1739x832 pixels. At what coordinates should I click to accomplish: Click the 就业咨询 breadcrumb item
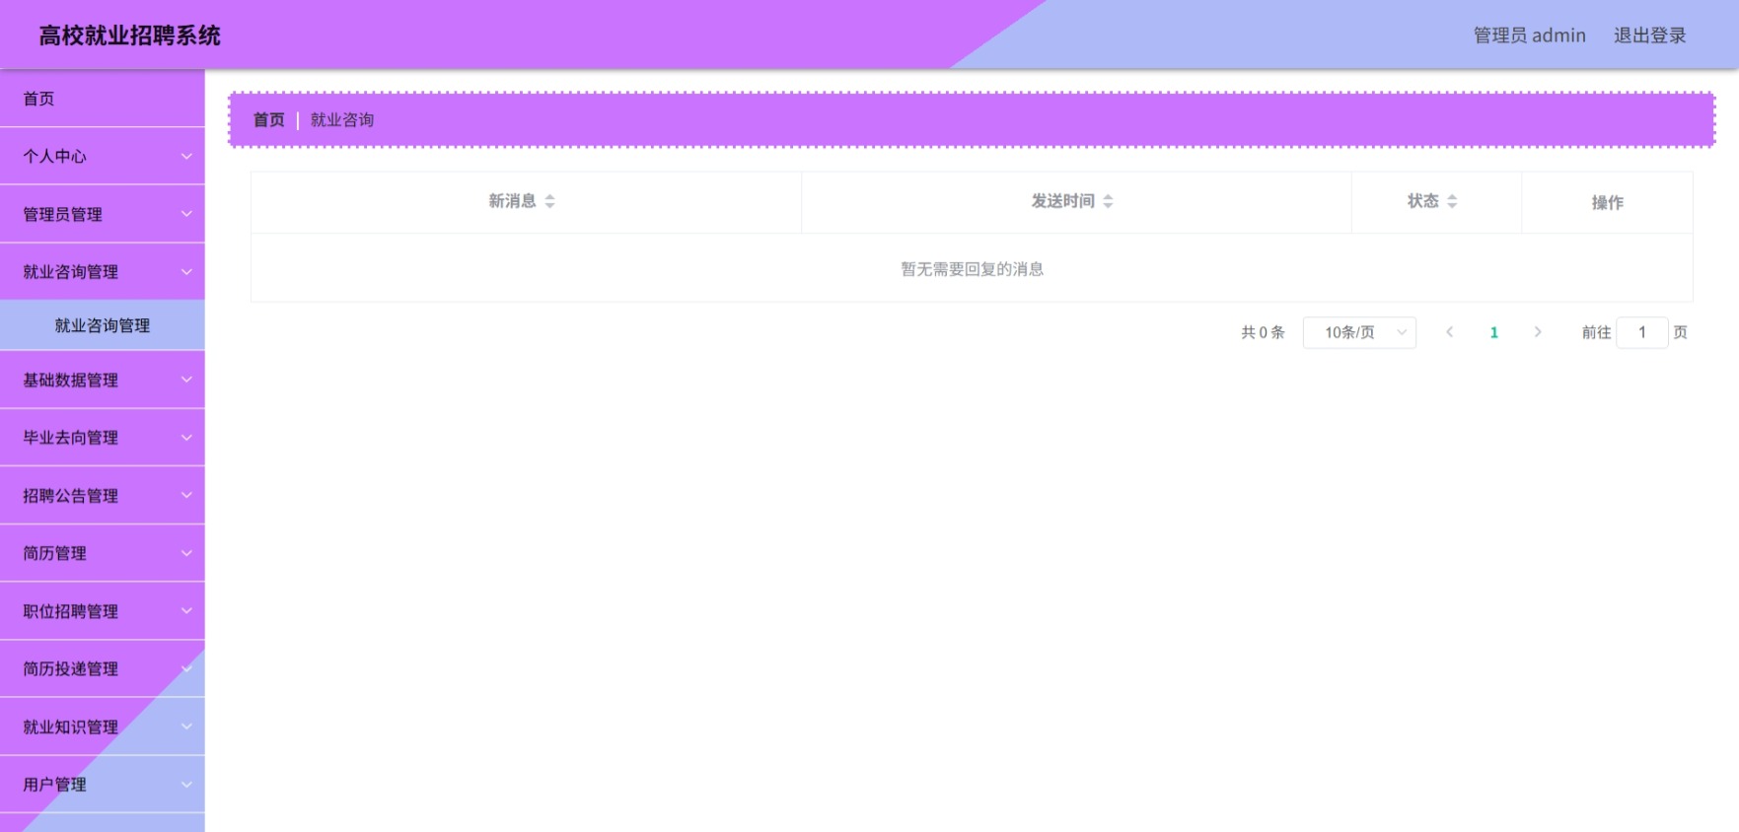pos(342,120)
